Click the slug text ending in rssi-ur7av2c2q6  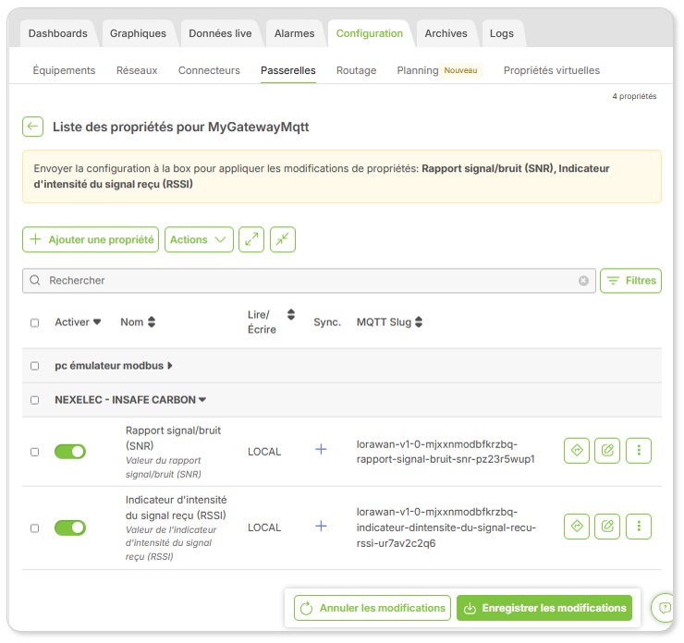click(446, 528)
